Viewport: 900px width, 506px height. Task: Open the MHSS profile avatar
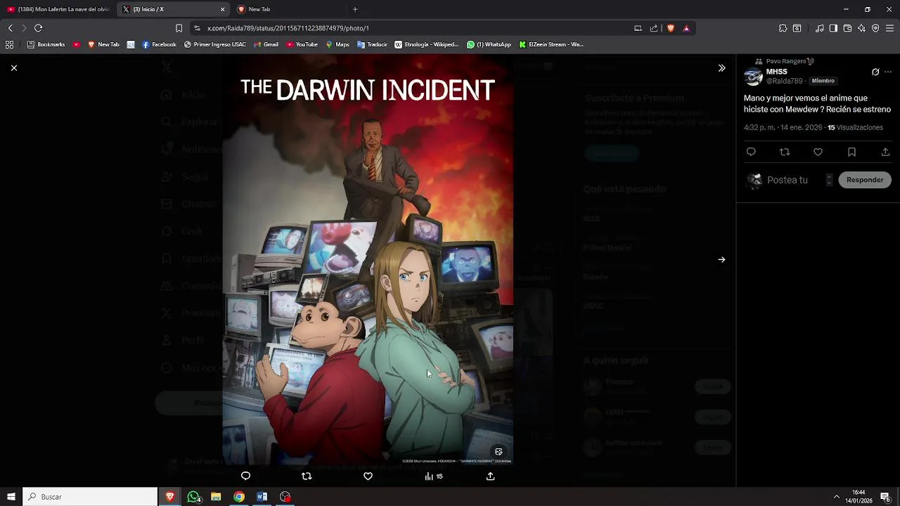click(753, 76)
